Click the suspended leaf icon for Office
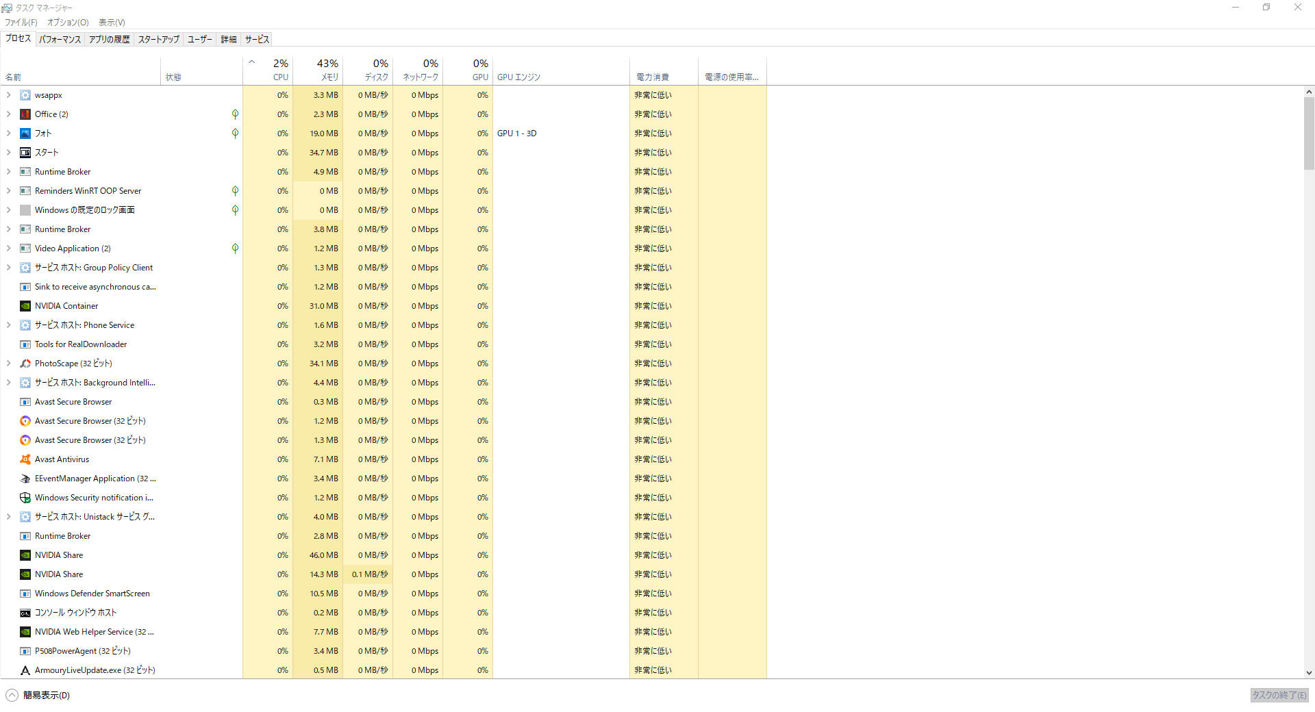1315x712 pixels. (x=235, y=114)
